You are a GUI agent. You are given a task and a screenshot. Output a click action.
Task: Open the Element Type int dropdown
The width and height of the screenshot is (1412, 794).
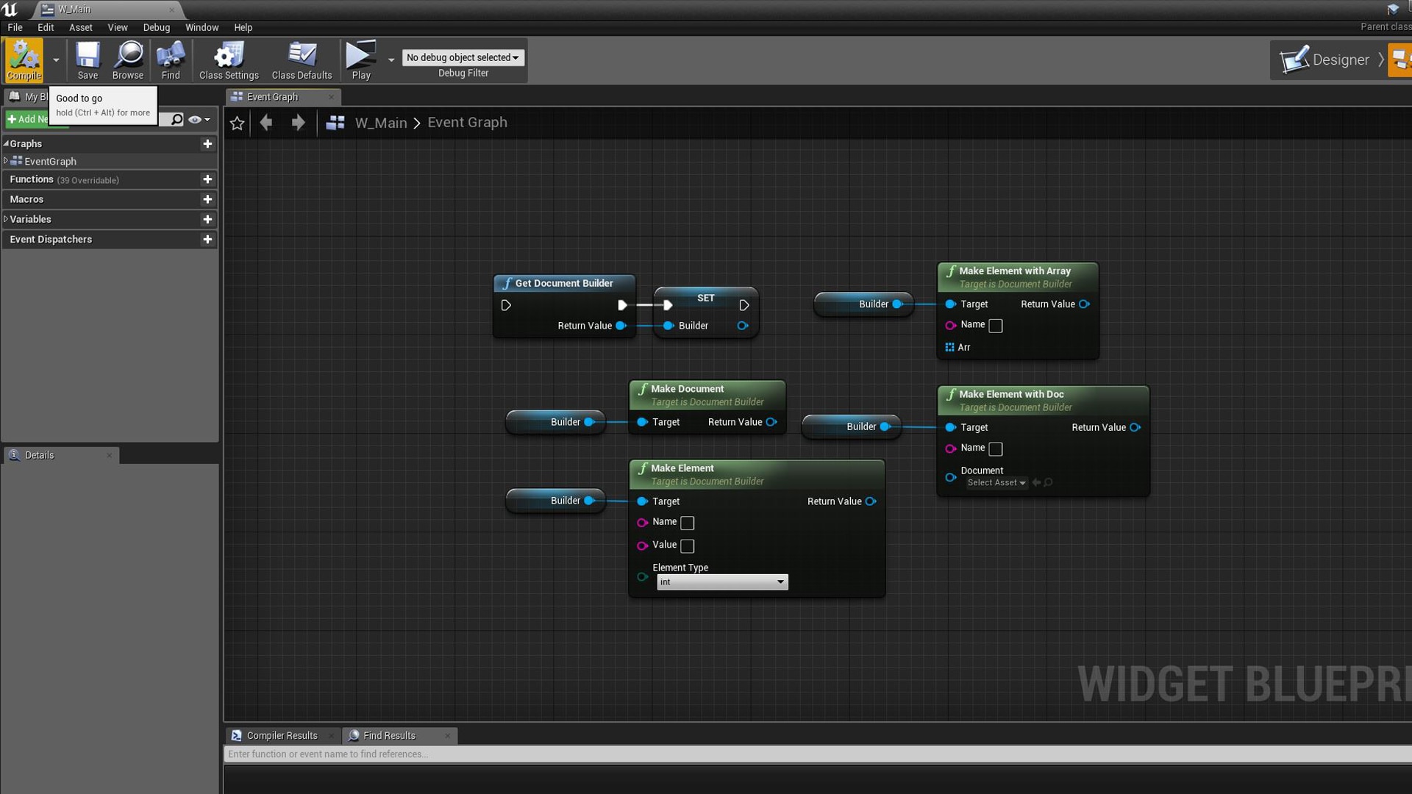721,582
